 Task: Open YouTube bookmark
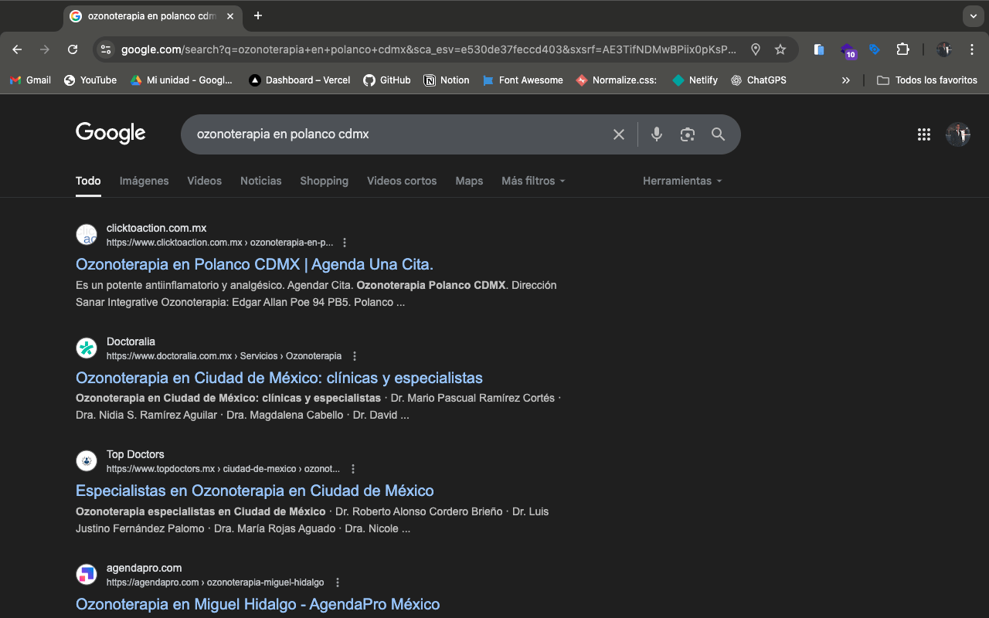[x=90, y=80]
